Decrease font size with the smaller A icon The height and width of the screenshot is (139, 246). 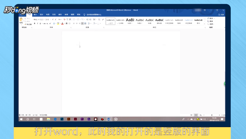pyautogui.click(x=55, y=20)
